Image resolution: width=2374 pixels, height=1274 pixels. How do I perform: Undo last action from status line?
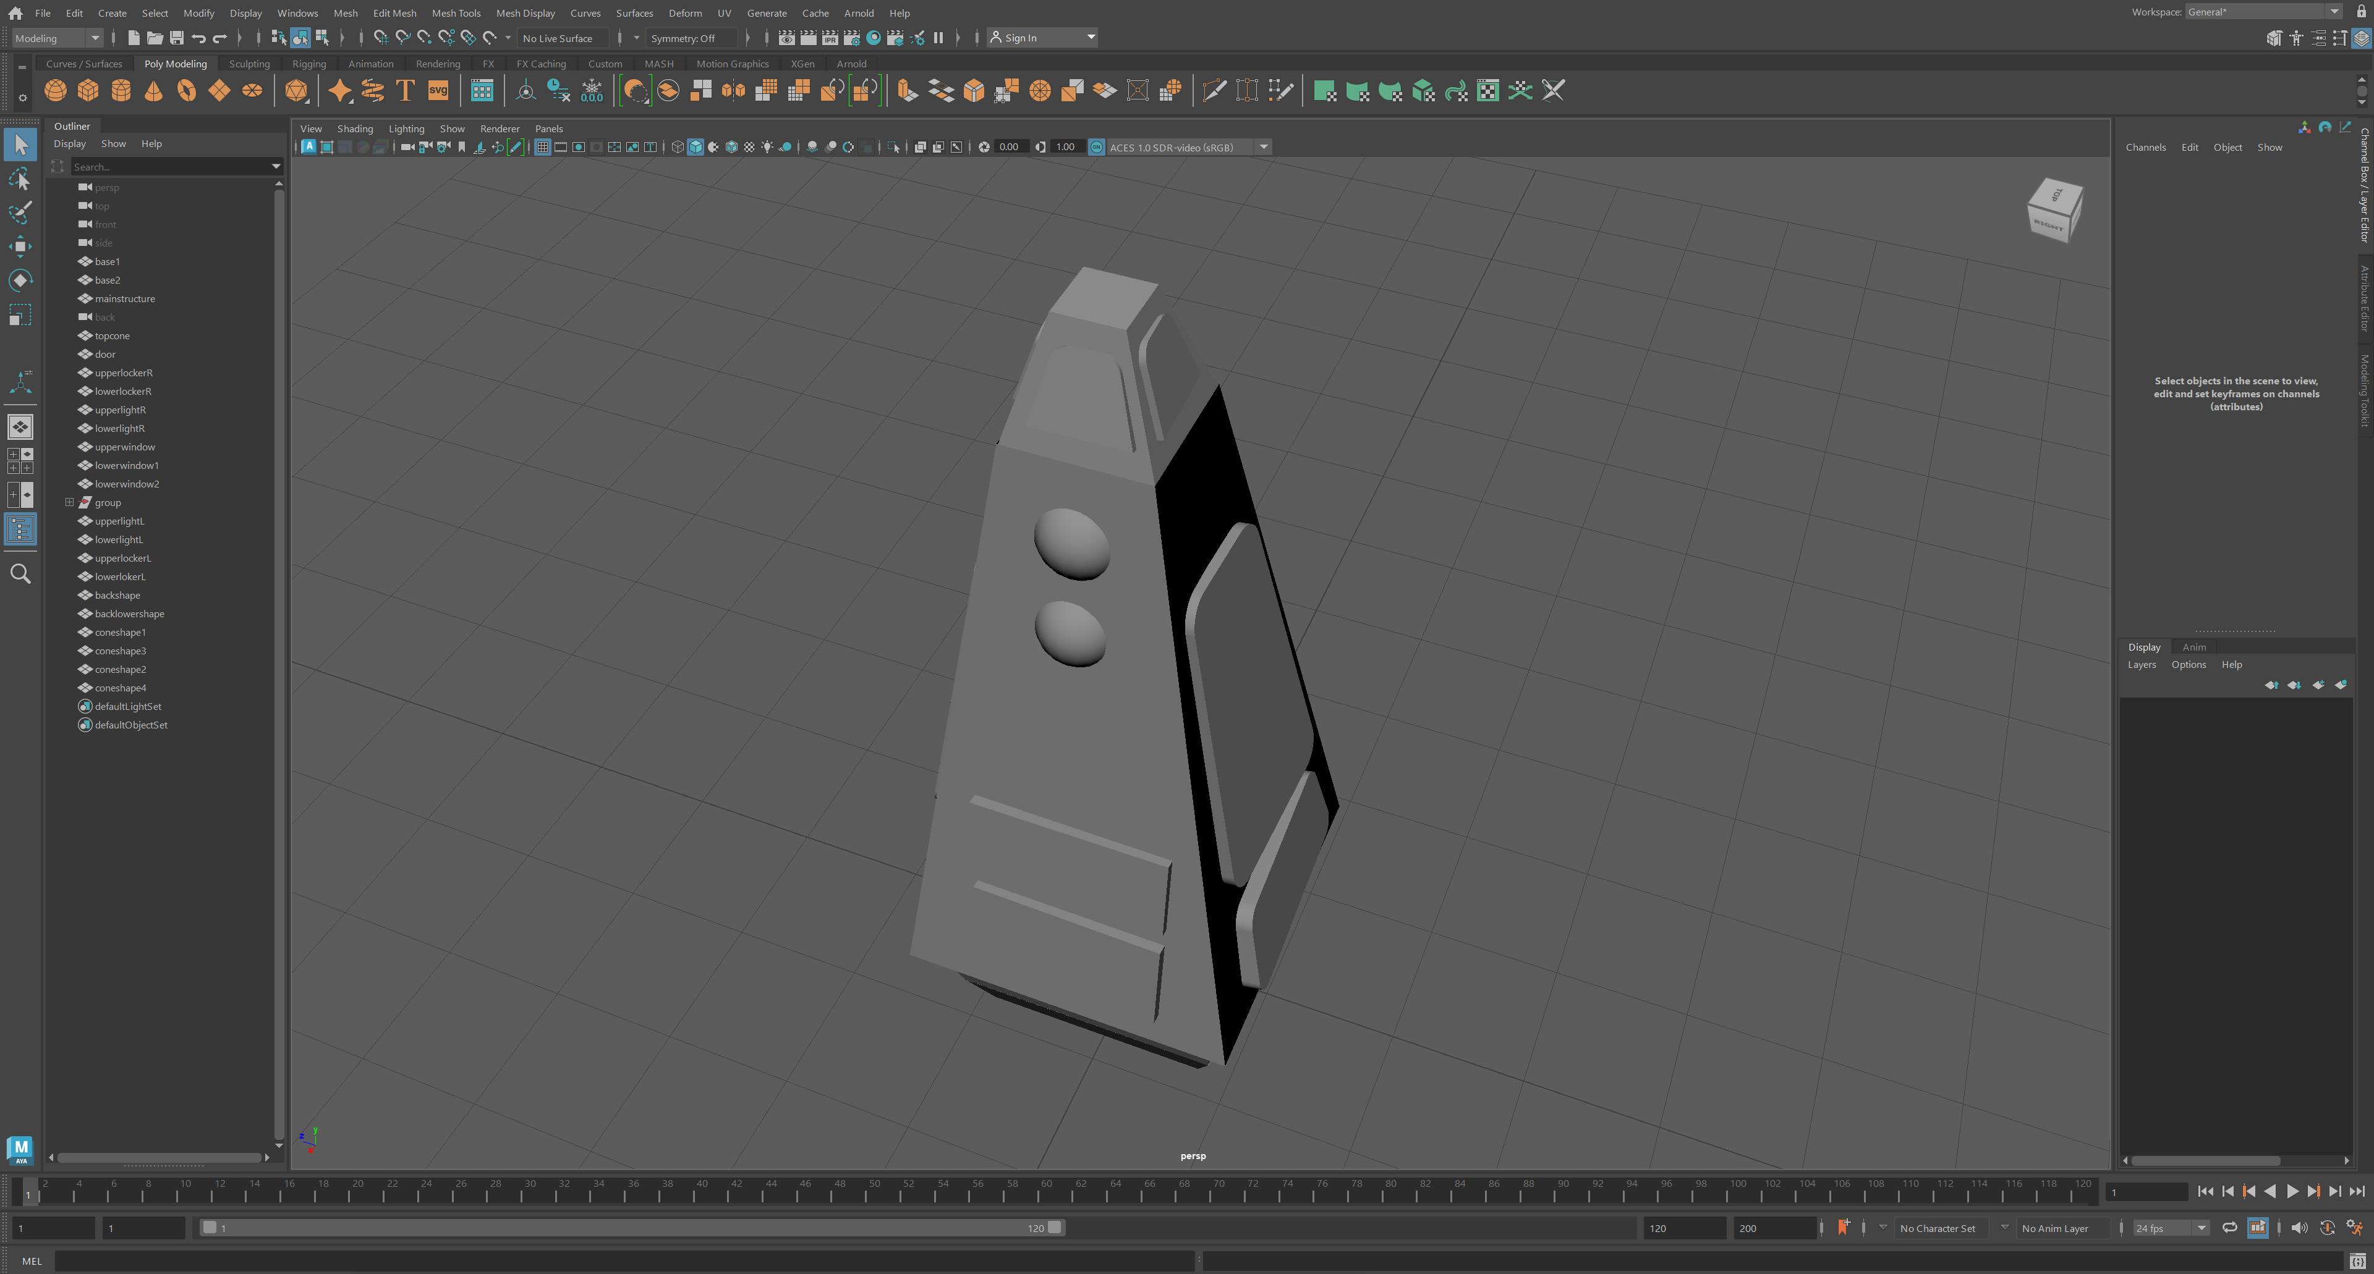198,38
